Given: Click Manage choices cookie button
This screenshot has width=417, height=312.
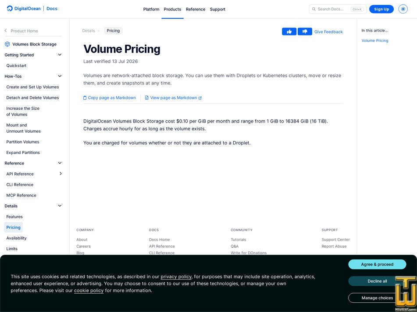Looking at the screenshot, I should 377,298.
